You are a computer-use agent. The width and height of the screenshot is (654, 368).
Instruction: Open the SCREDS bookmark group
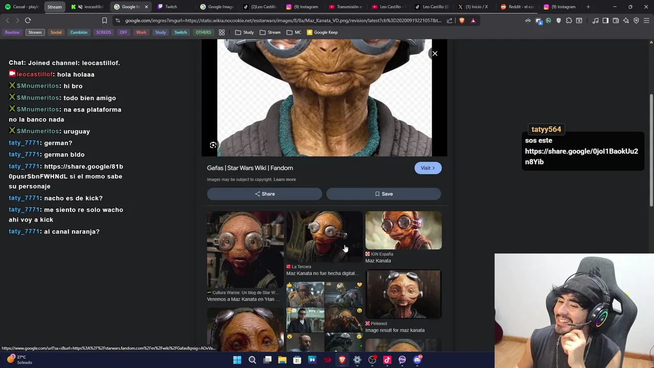click(x=104, y=32)
